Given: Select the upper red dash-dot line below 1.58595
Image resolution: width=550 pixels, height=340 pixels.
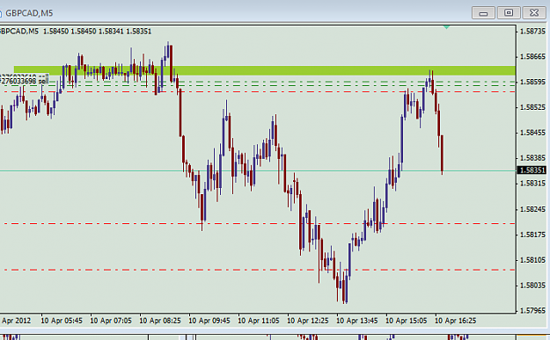Looking at the screenshot, I should tap(260, 91).
